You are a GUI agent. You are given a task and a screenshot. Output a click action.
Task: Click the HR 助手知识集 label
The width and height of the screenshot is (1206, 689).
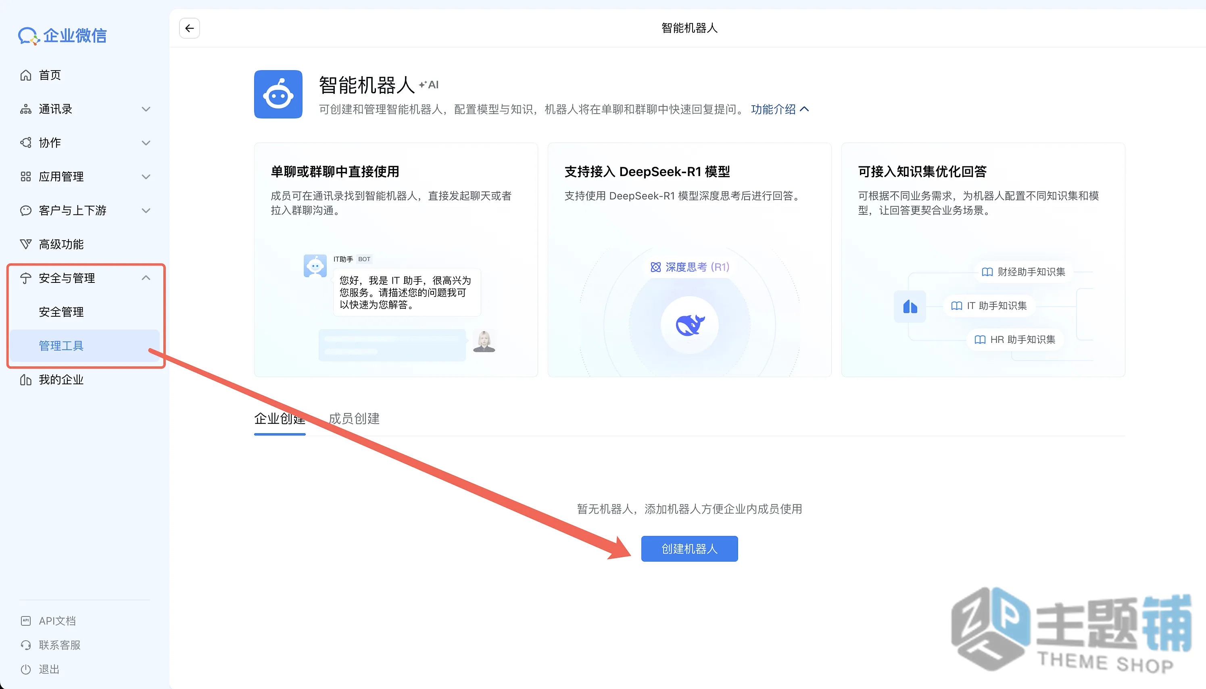pos(1023,340)
